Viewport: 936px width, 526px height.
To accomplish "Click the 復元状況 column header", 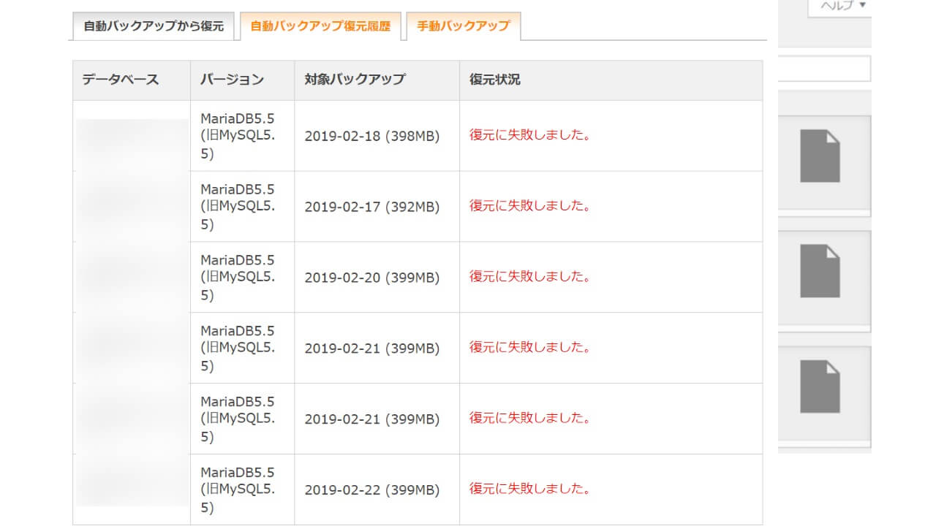I will [495, 80].
